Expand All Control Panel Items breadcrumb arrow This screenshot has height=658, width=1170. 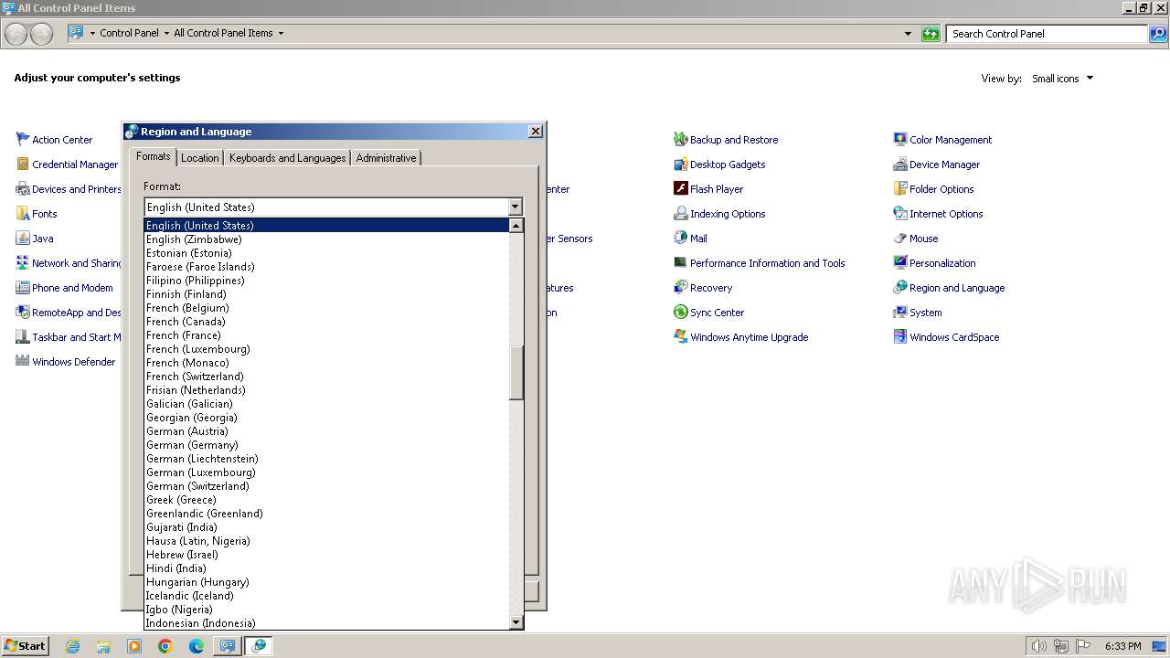coord(281,33)
